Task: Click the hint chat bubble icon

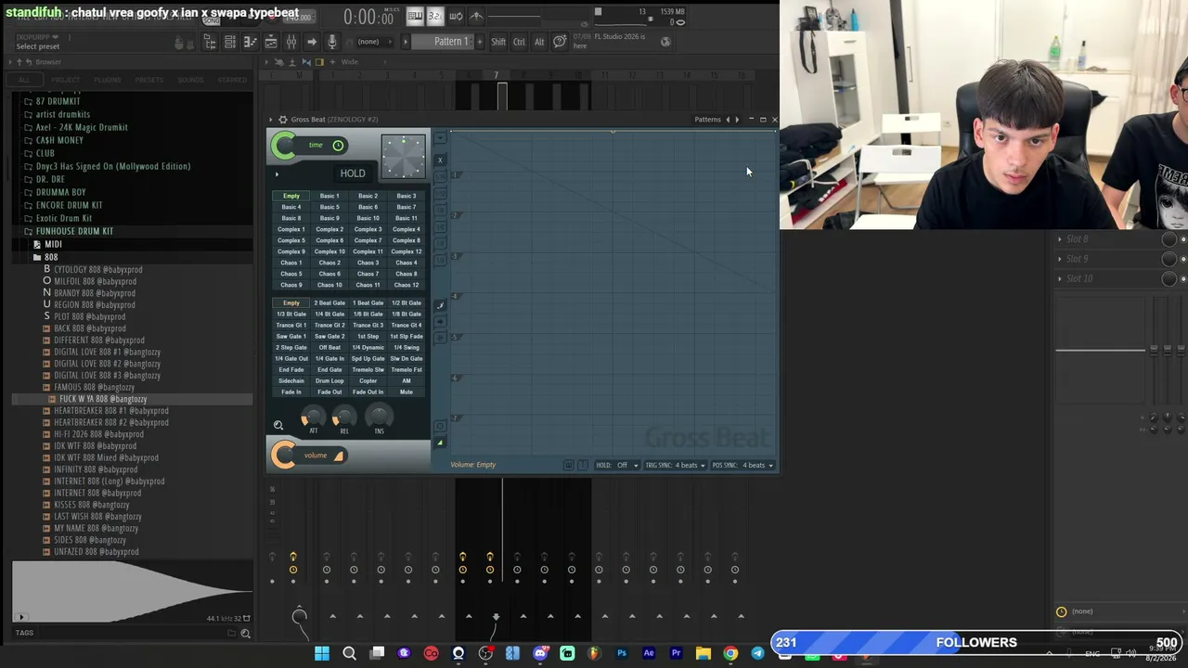Action: coord(560,42)
